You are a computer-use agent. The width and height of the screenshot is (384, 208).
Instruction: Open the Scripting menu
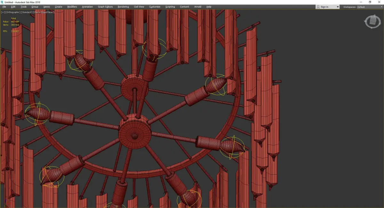click(x=170, y=7)
